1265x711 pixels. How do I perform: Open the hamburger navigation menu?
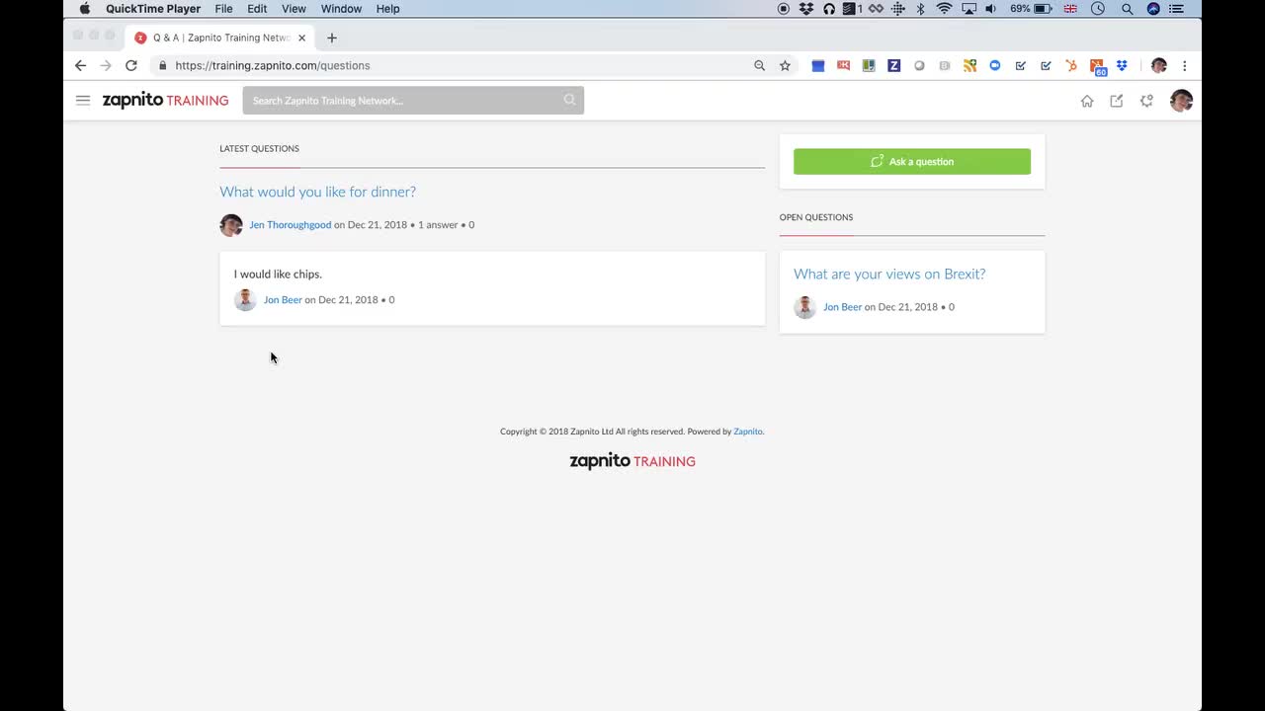(x=83, y=101)
